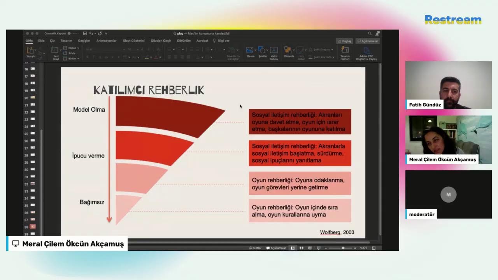Image resolution: width=498 pixels, height=280 pixels.
Task: Click Fit slide to window icon
Action: pyautogui.click(x=374, y=248)
